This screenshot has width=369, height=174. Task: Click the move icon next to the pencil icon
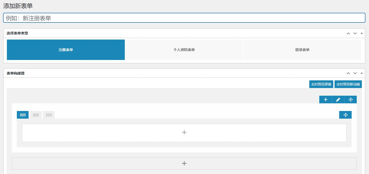tap(351, 100)
